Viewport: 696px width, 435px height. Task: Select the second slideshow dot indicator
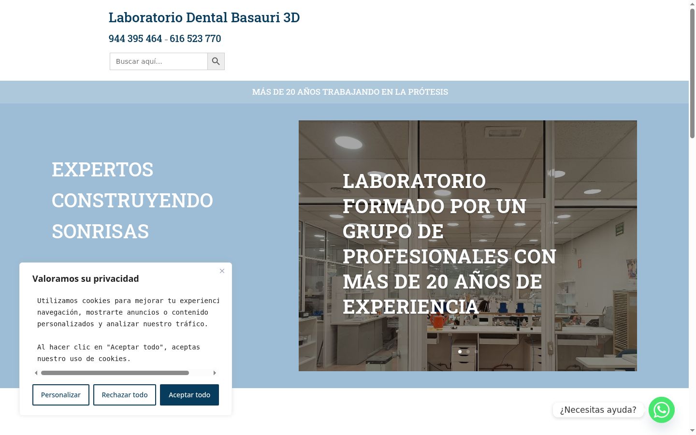[x=468, y=352]
